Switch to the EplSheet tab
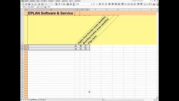 coord(34,100)
